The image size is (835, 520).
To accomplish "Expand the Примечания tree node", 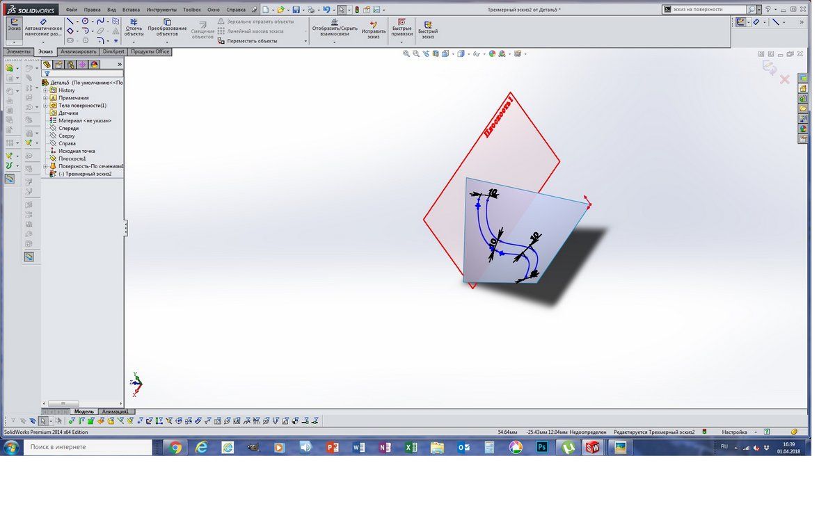I will point(45,98).
